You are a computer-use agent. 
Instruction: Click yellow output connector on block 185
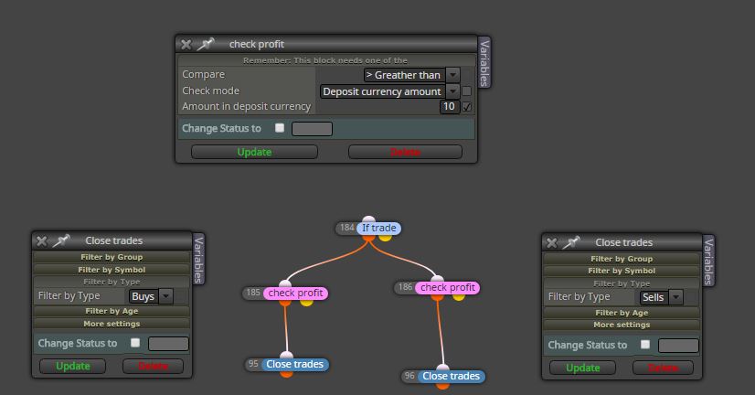click(307, 303)
